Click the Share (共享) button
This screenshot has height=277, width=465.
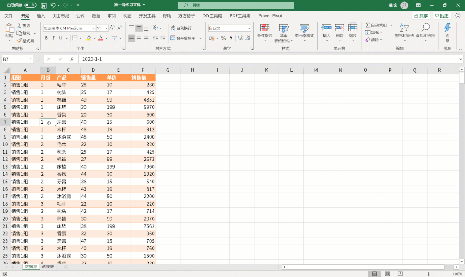pos(421,15)
